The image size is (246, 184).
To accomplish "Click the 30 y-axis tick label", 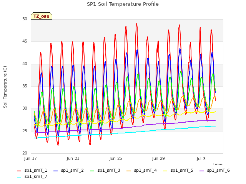I will tap(25, 108).
